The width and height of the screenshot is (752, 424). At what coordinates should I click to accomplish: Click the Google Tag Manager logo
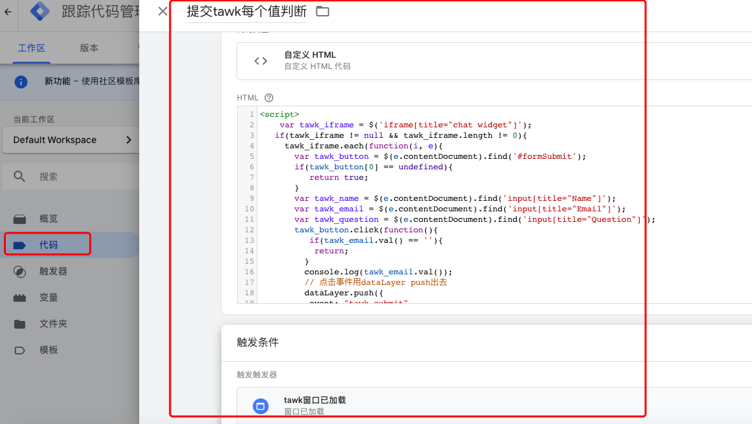(x=41, y=12)
